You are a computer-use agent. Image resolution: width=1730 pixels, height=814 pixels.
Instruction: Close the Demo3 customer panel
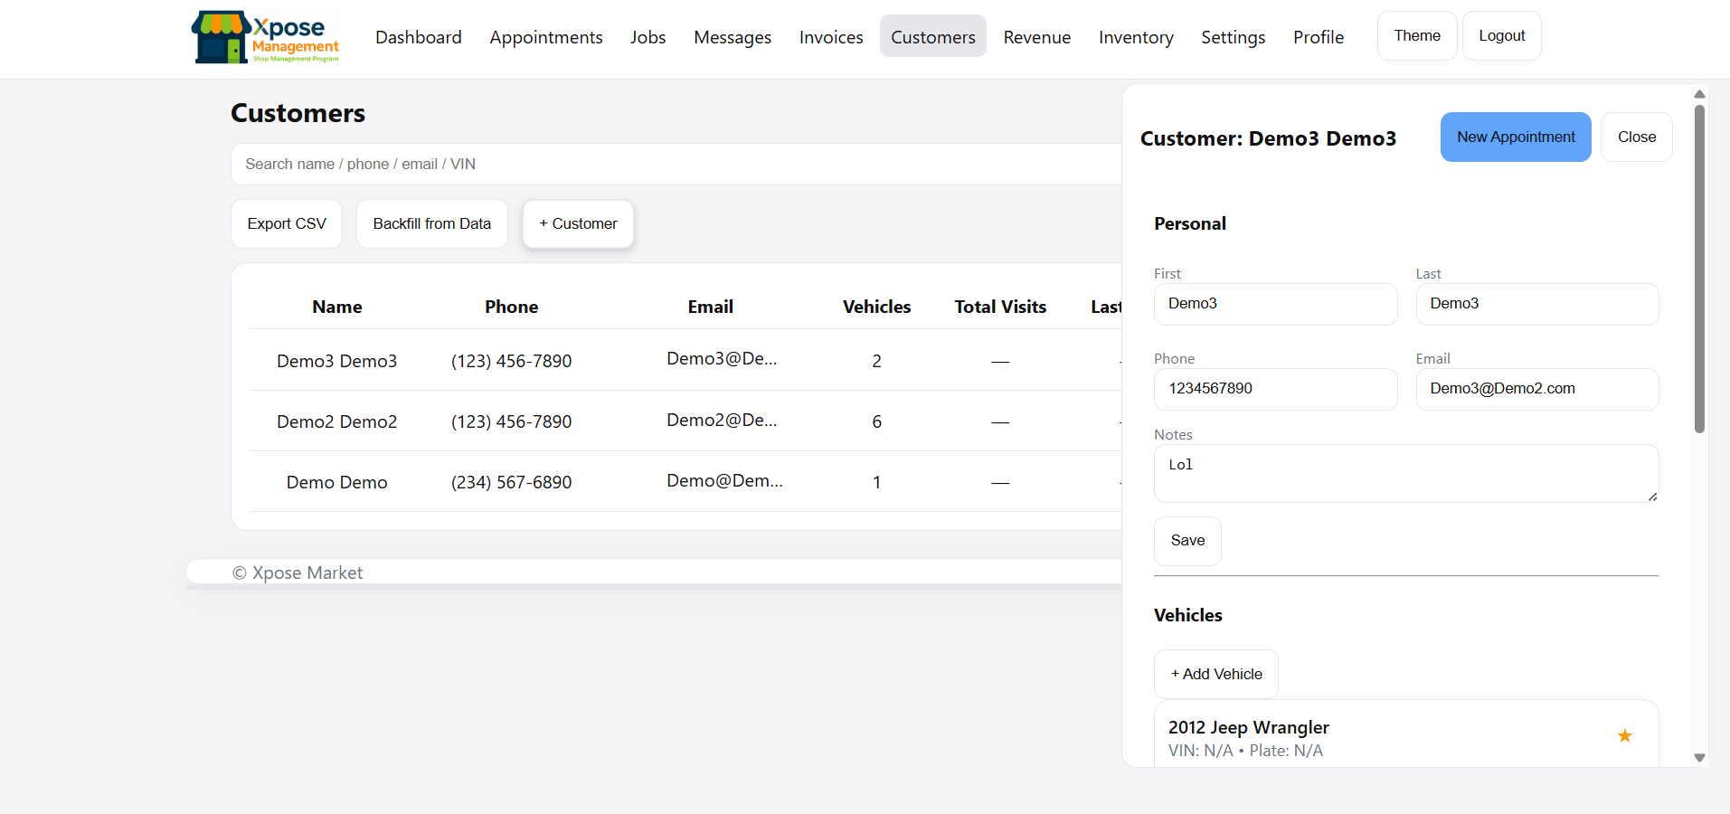pyautogui.click(x=1636, y=137)
